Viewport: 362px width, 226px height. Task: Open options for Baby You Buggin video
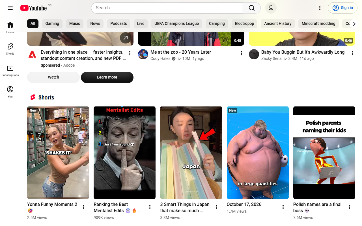click(x=352, y=53)
